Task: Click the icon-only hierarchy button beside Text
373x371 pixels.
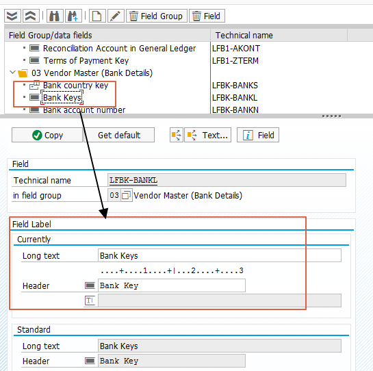Action: click(177, 135)
